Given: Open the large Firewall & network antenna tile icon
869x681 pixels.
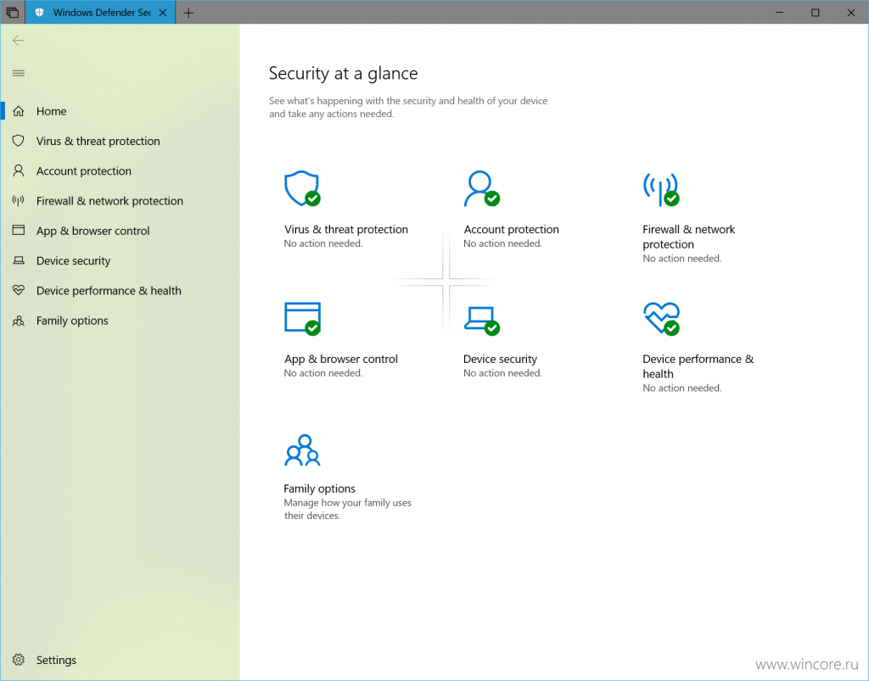Looking at the screenshot, I should [x=661, y=188].
